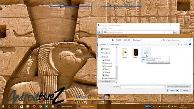Launch Firefox from taskbar

pyautogui.click(x=34, y=106)
